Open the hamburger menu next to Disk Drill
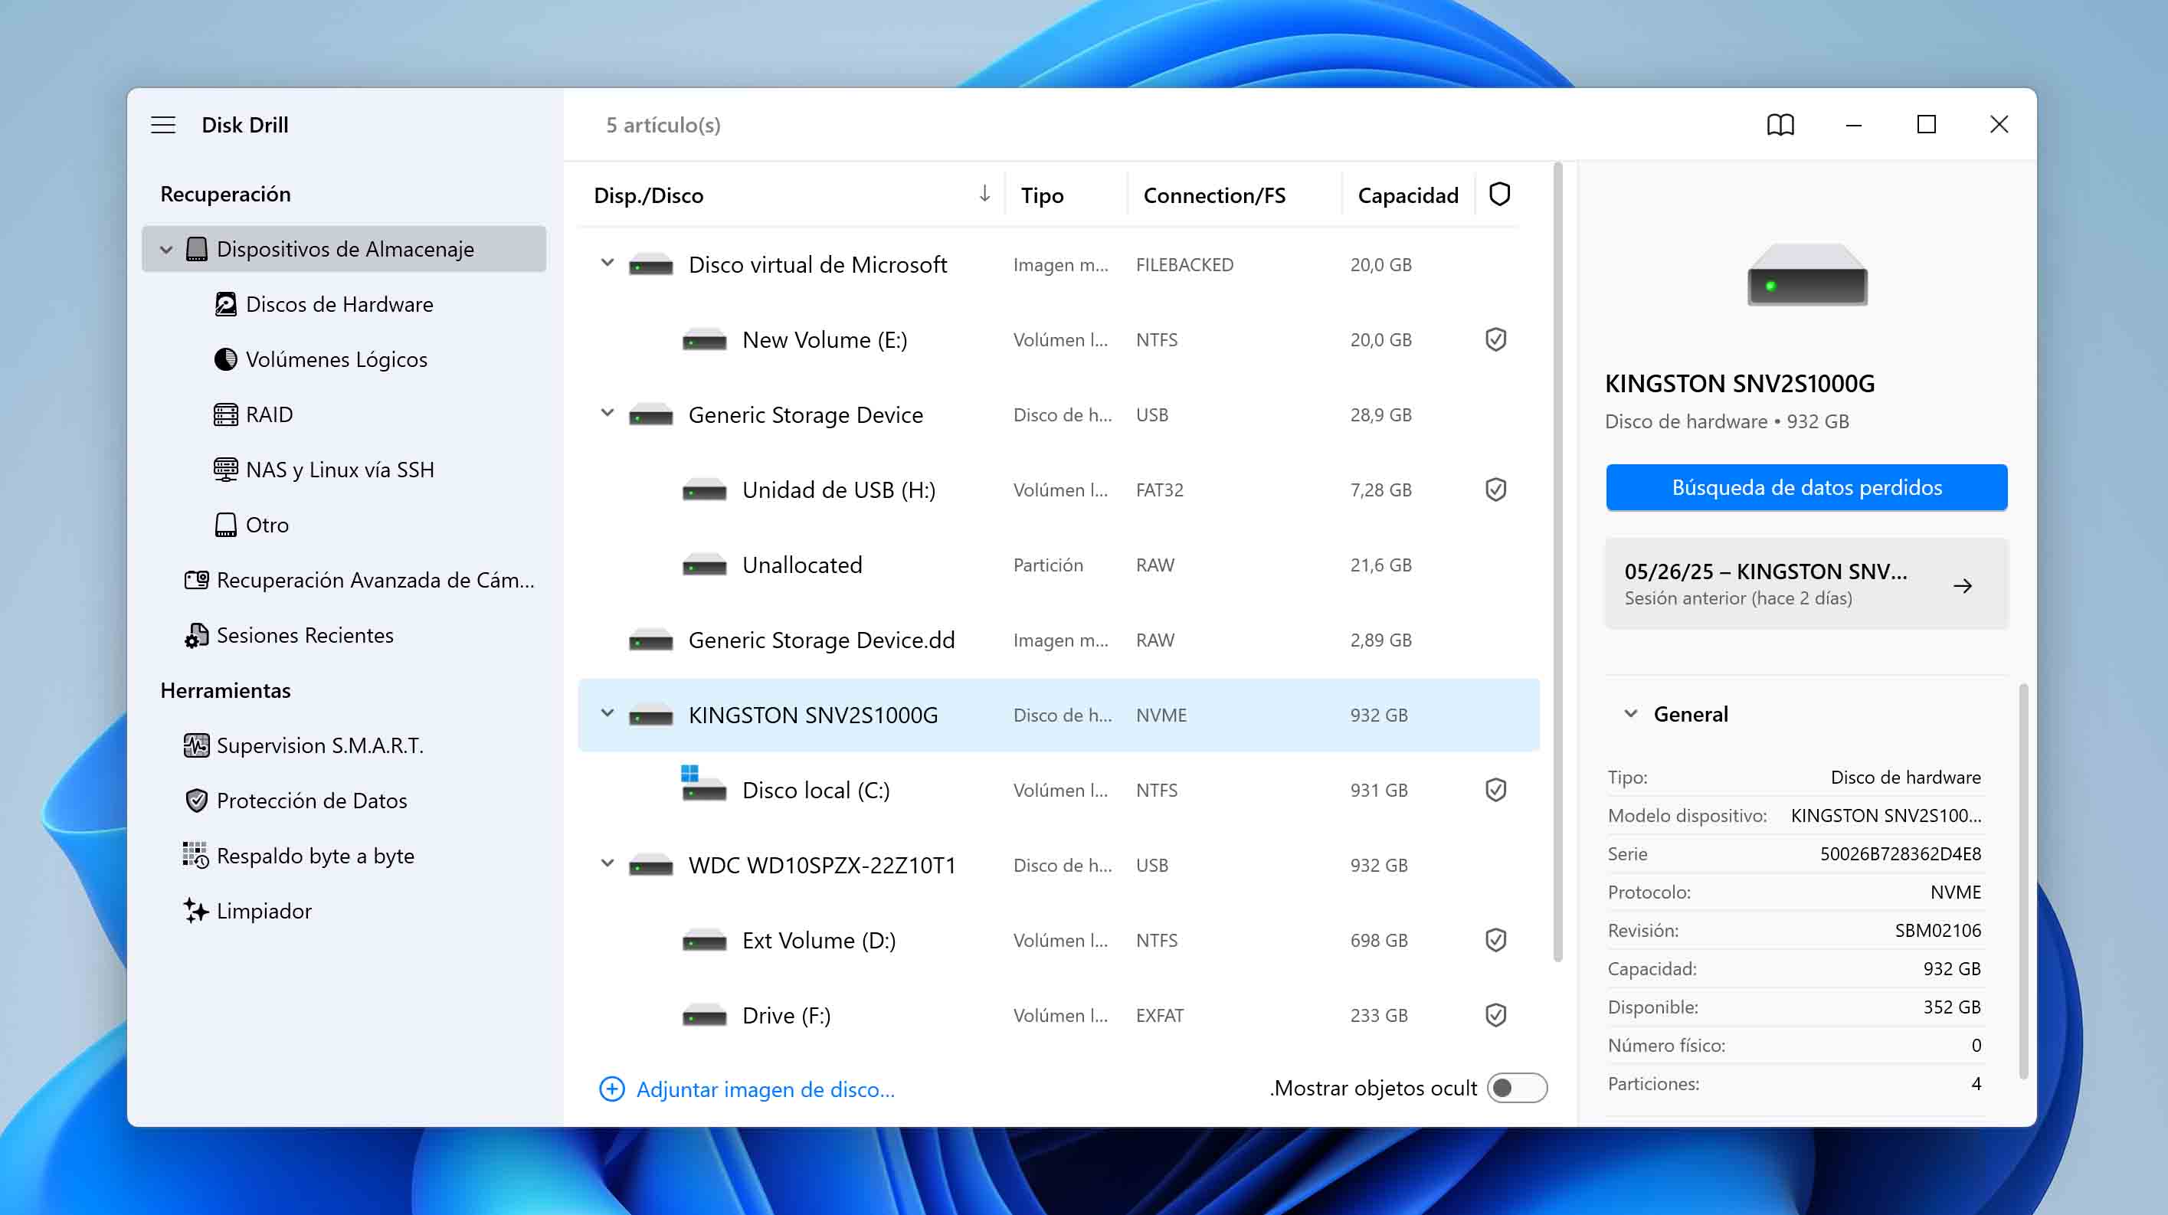2168x1215 pixels. (163, 125)
